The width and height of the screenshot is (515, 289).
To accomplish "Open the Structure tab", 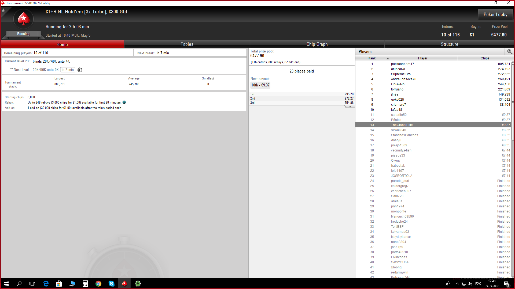I will (450, 44).
